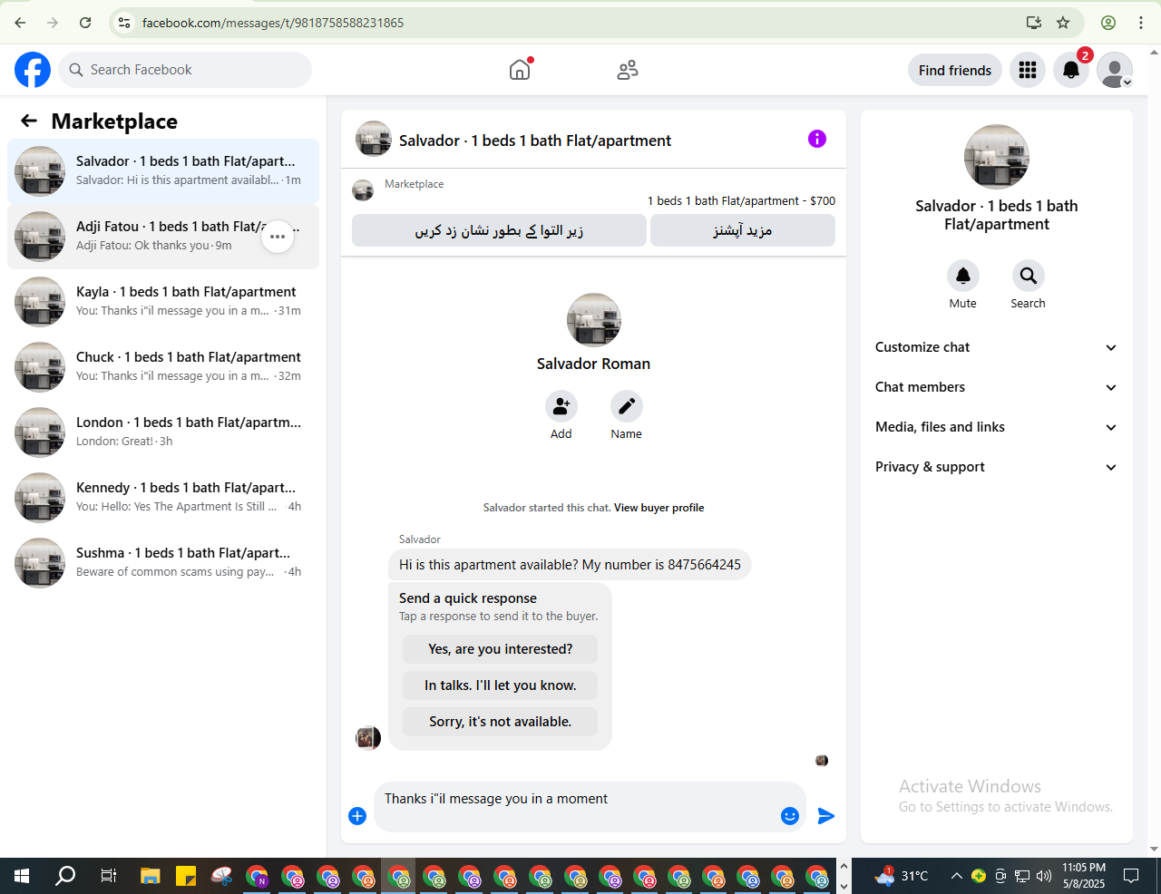Open Chrome's three-dot menu
1161x894 pixels.
[x=1141, y=23]
